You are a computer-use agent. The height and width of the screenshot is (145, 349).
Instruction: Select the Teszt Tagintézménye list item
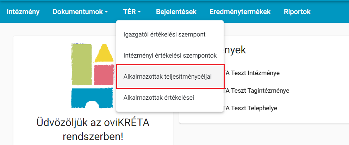[256, 91]
